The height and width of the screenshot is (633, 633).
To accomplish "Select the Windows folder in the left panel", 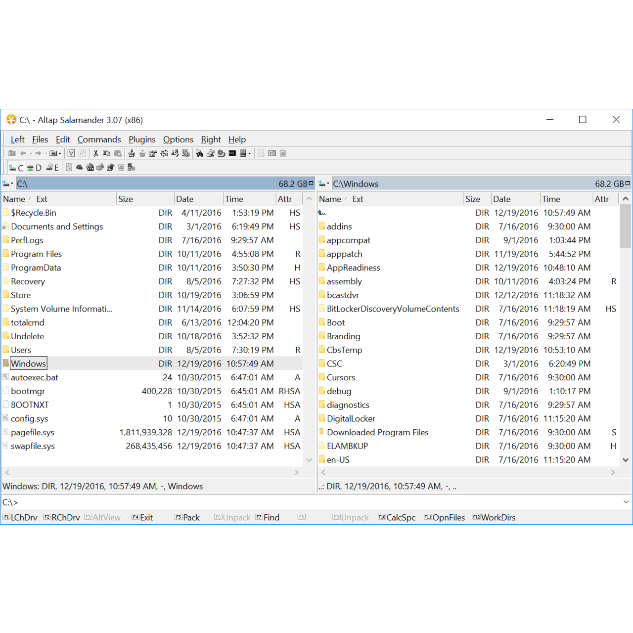I will [28, 363].
